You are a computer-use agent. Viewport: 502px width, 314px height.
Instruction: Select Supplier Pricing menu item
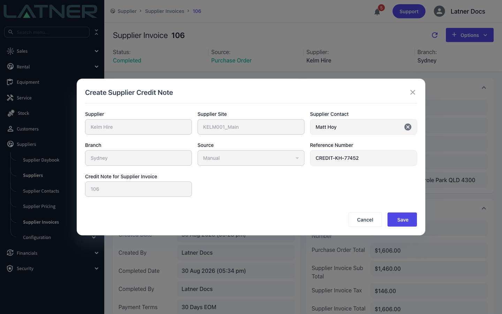pos(39,206)
